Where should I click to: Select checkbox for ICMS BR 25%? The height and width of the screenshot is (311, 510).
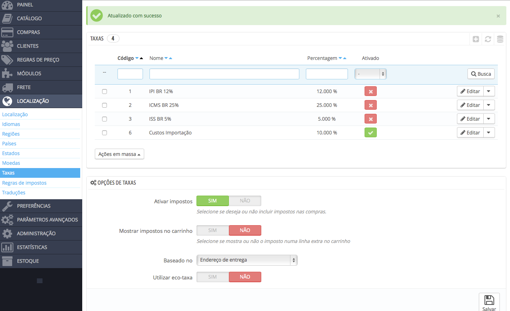click(x=105, y=105)
